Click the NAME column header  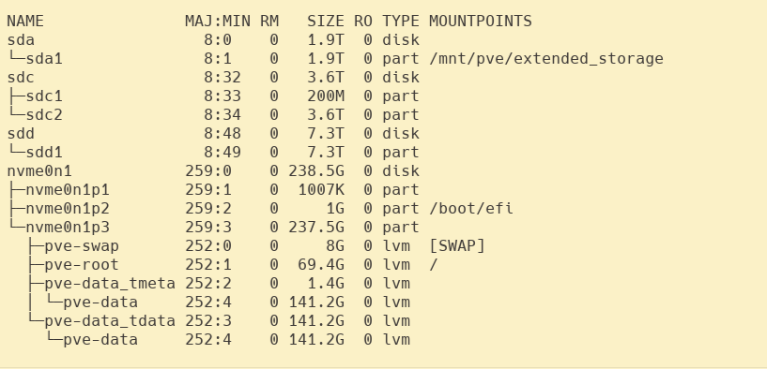tap(25, 21)
